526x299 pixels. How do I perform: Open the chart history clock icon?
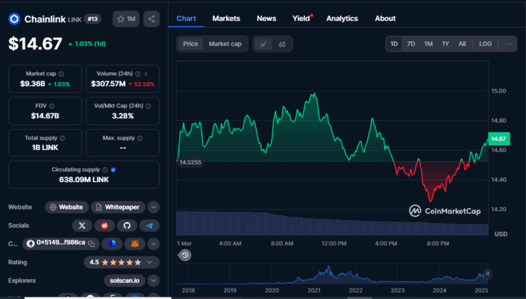pos(185,255)
